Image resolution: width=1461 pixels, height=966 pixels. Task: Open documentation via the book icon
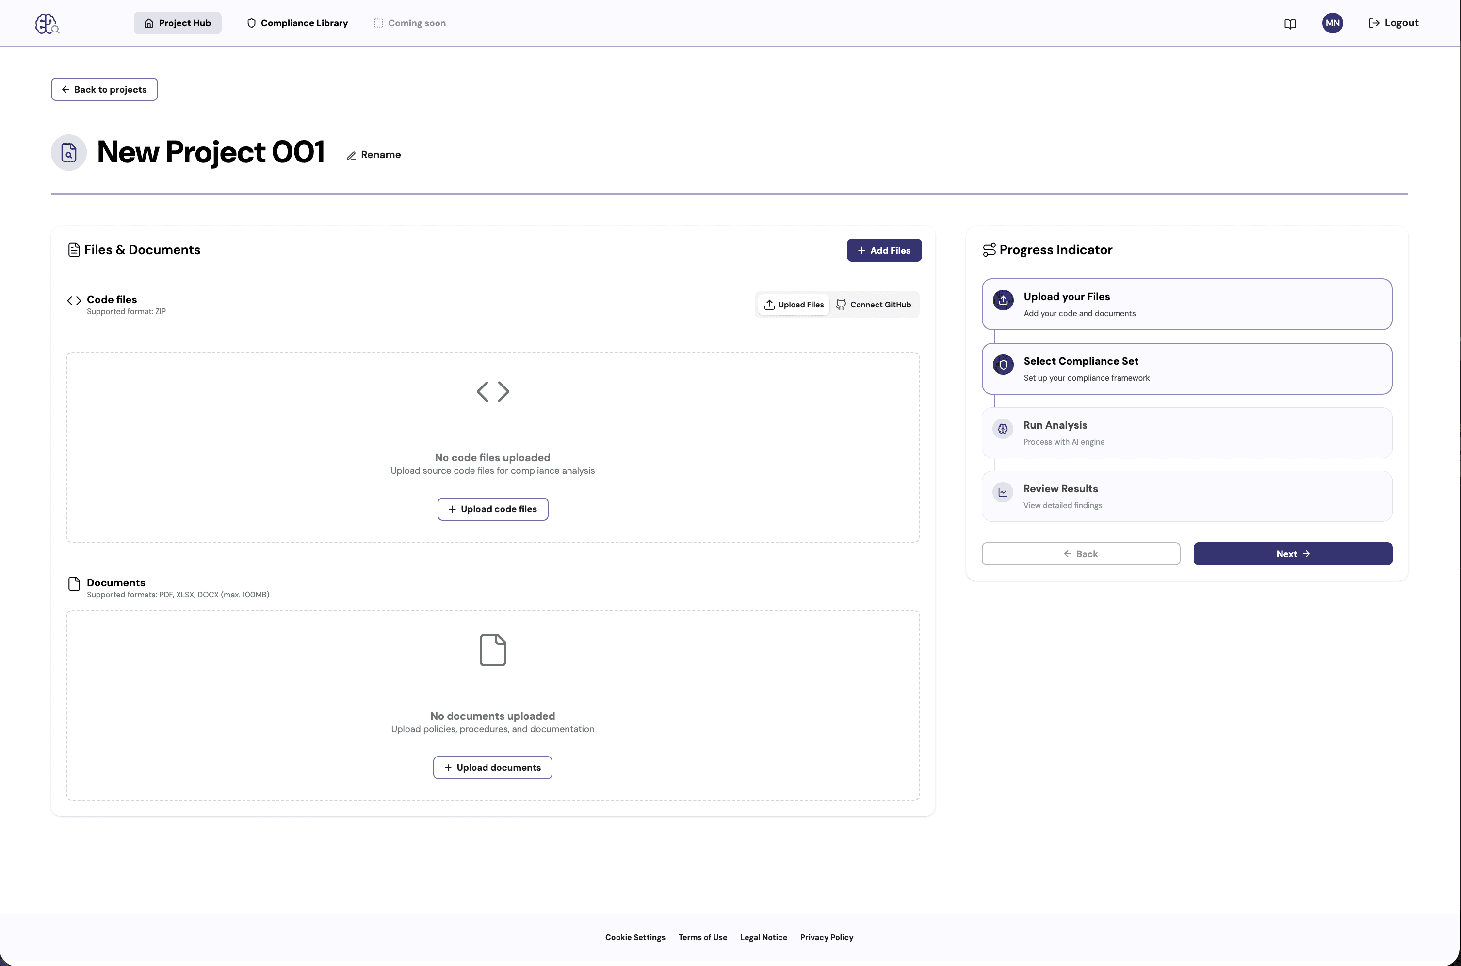coord(1290,23)
